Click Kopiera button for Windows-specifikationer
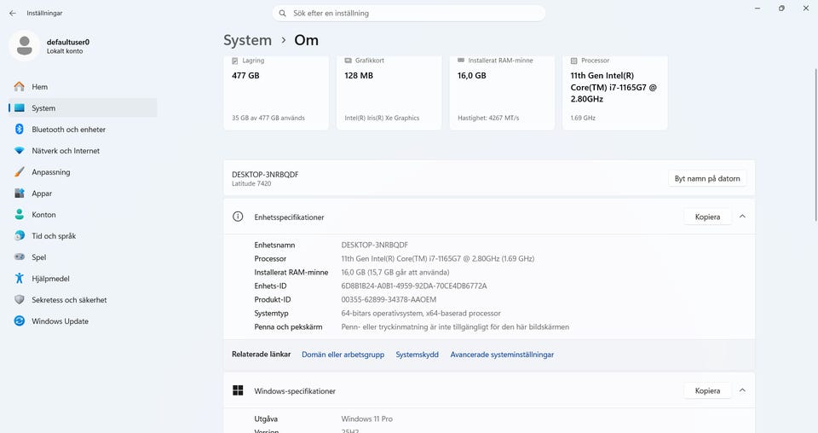 pos(707,390)
